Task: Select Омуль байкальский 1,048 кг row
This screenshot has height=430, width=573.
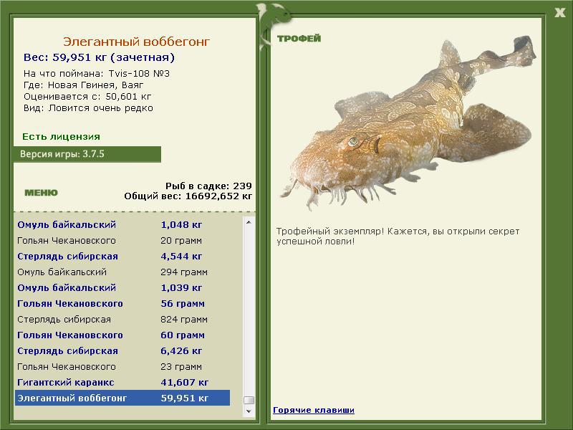Action: tap(122, 224)
